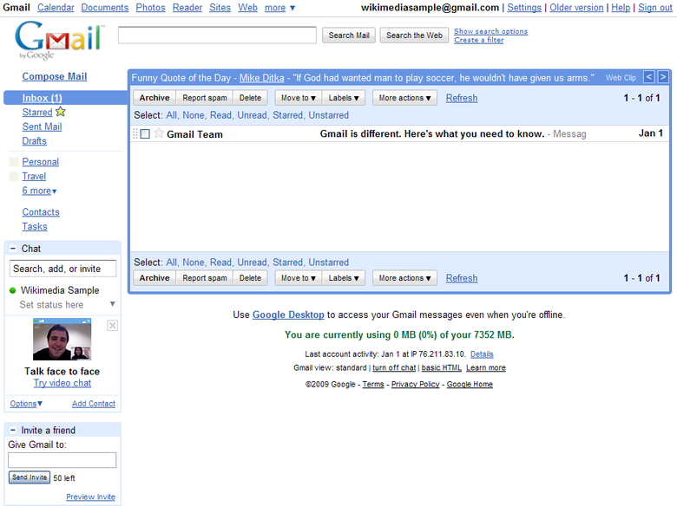Click Travel label color box
The image size is (677, 519).
tap(14, 176)
